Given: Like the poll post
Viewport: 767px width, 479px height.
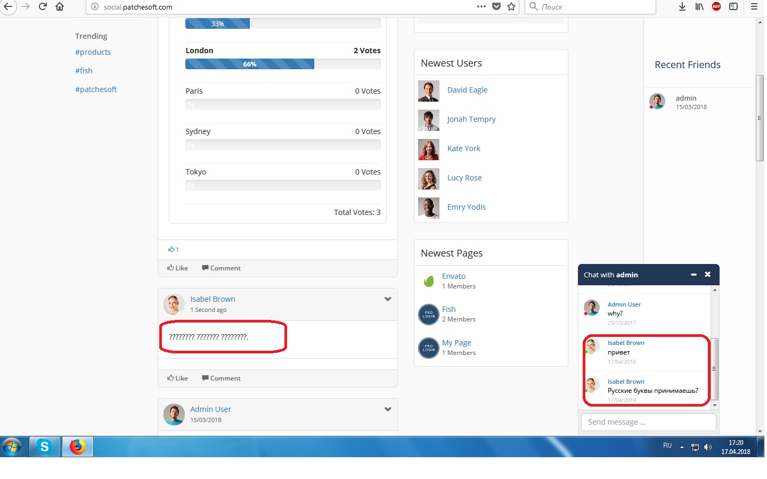Looking at the screenshot, I should [177, 268].
